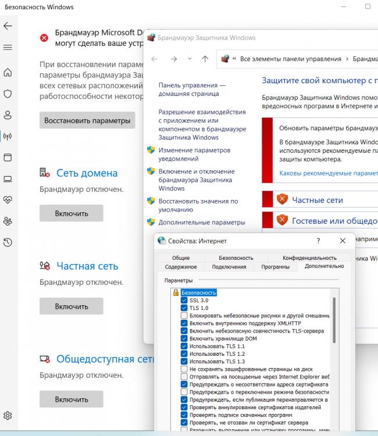Open recent locations dropdown in Firewall window

[190, 59]
